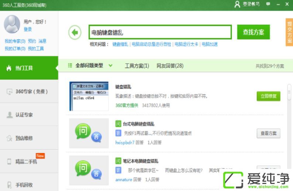Click the orange 提交方案 side tab
Screen dimensions: 293x191
(x=289, y=32)
